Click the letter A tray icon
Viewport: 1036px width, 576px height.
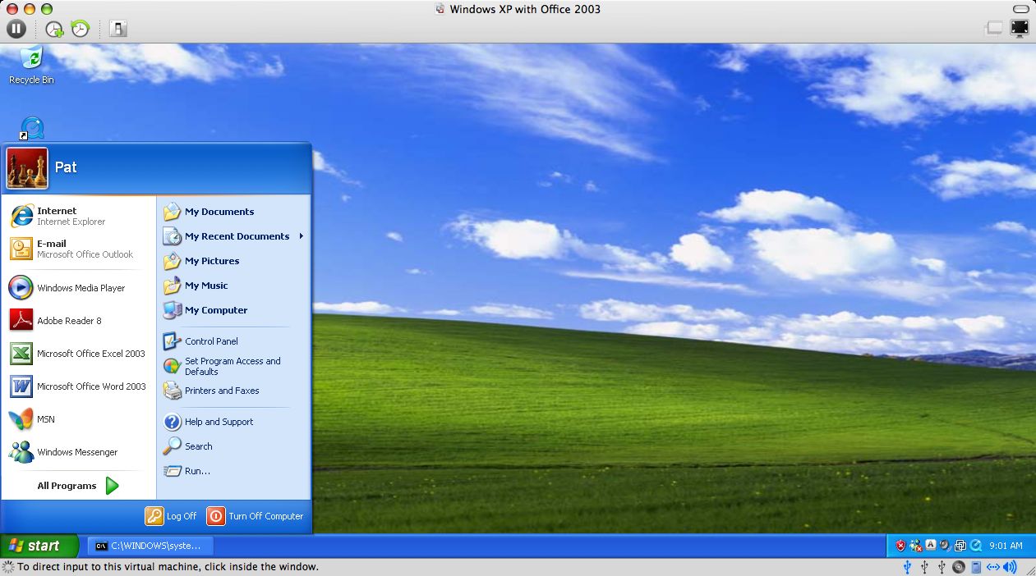click(x=931, y=545)
